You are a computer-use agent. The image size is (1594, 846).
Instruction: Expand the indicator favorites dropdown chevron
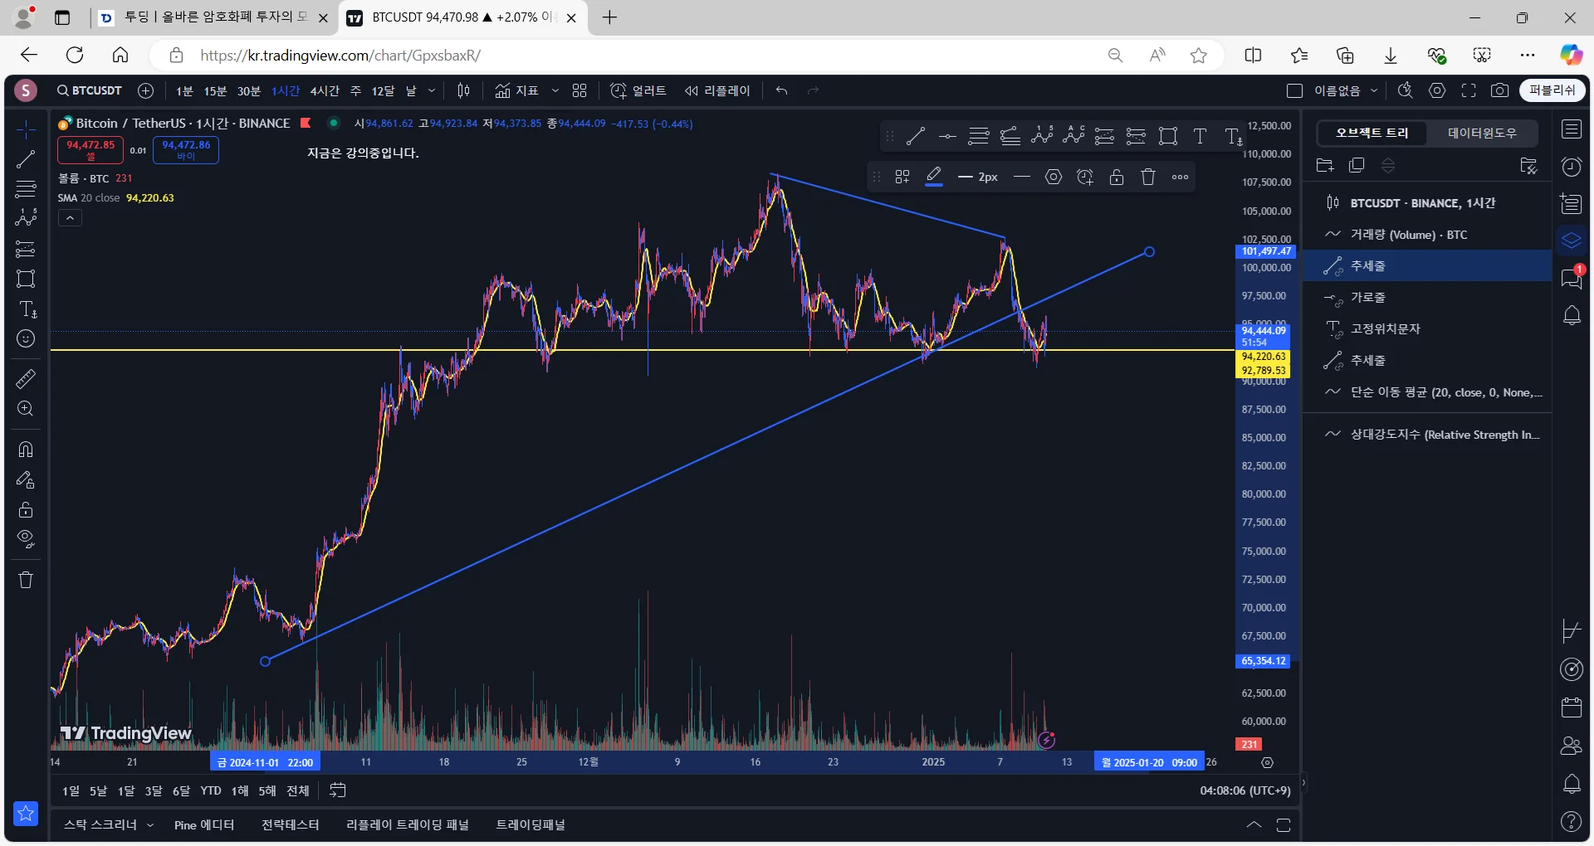(x=555, y=90)
